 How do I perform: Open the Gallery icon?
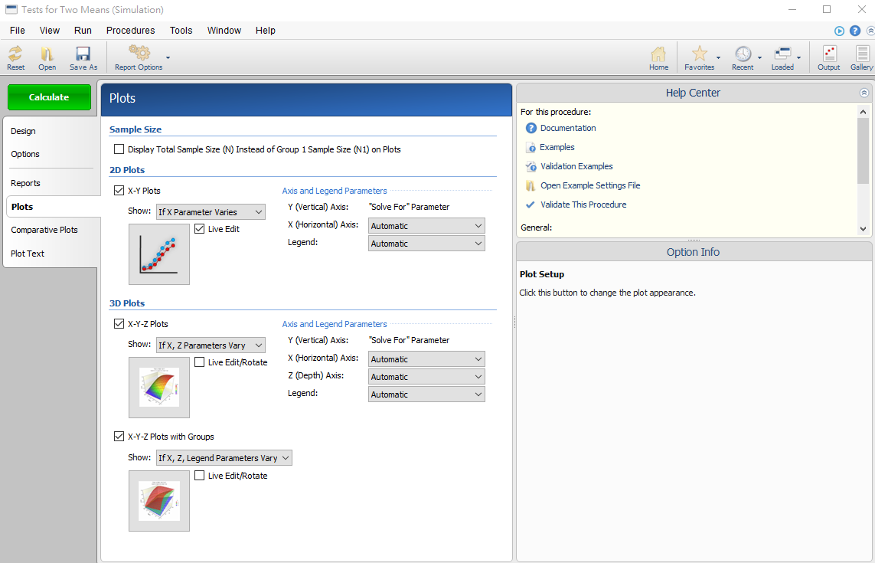pyautogui.click(x=862, y=54)
